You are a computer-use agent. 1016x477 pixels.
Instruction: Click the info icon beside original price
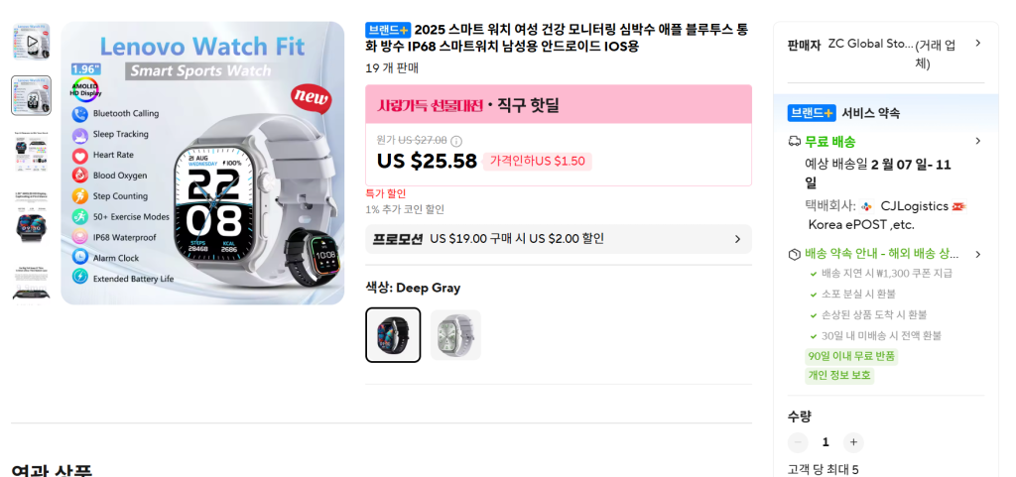point(456,141)
